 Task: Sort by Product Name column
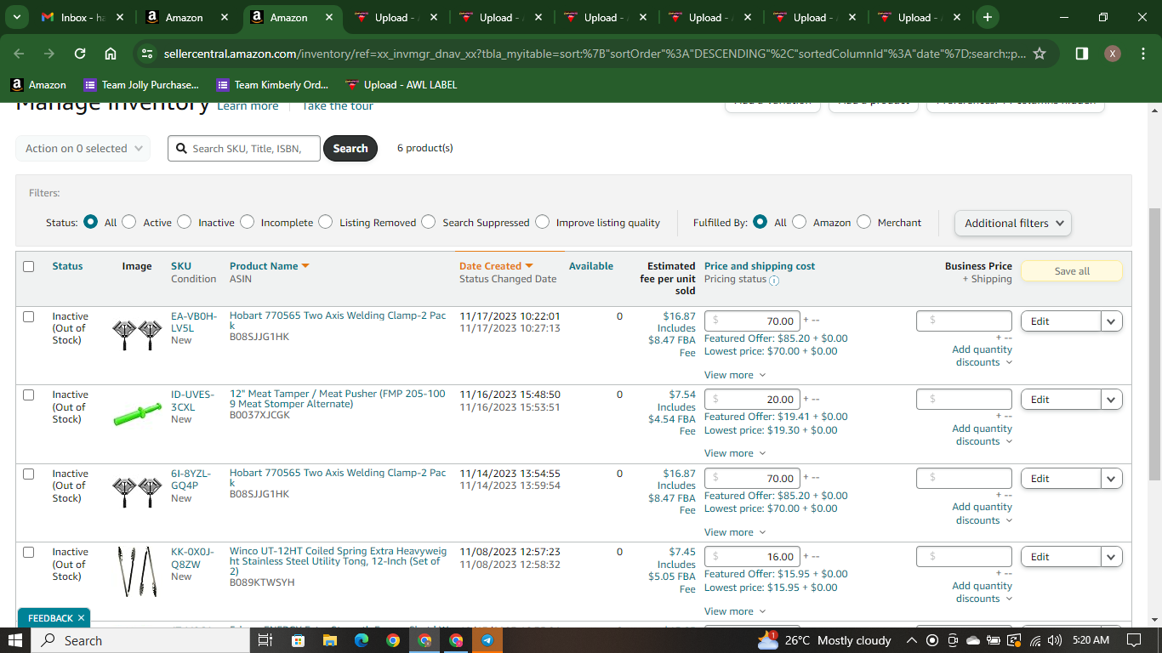point(269,266)
